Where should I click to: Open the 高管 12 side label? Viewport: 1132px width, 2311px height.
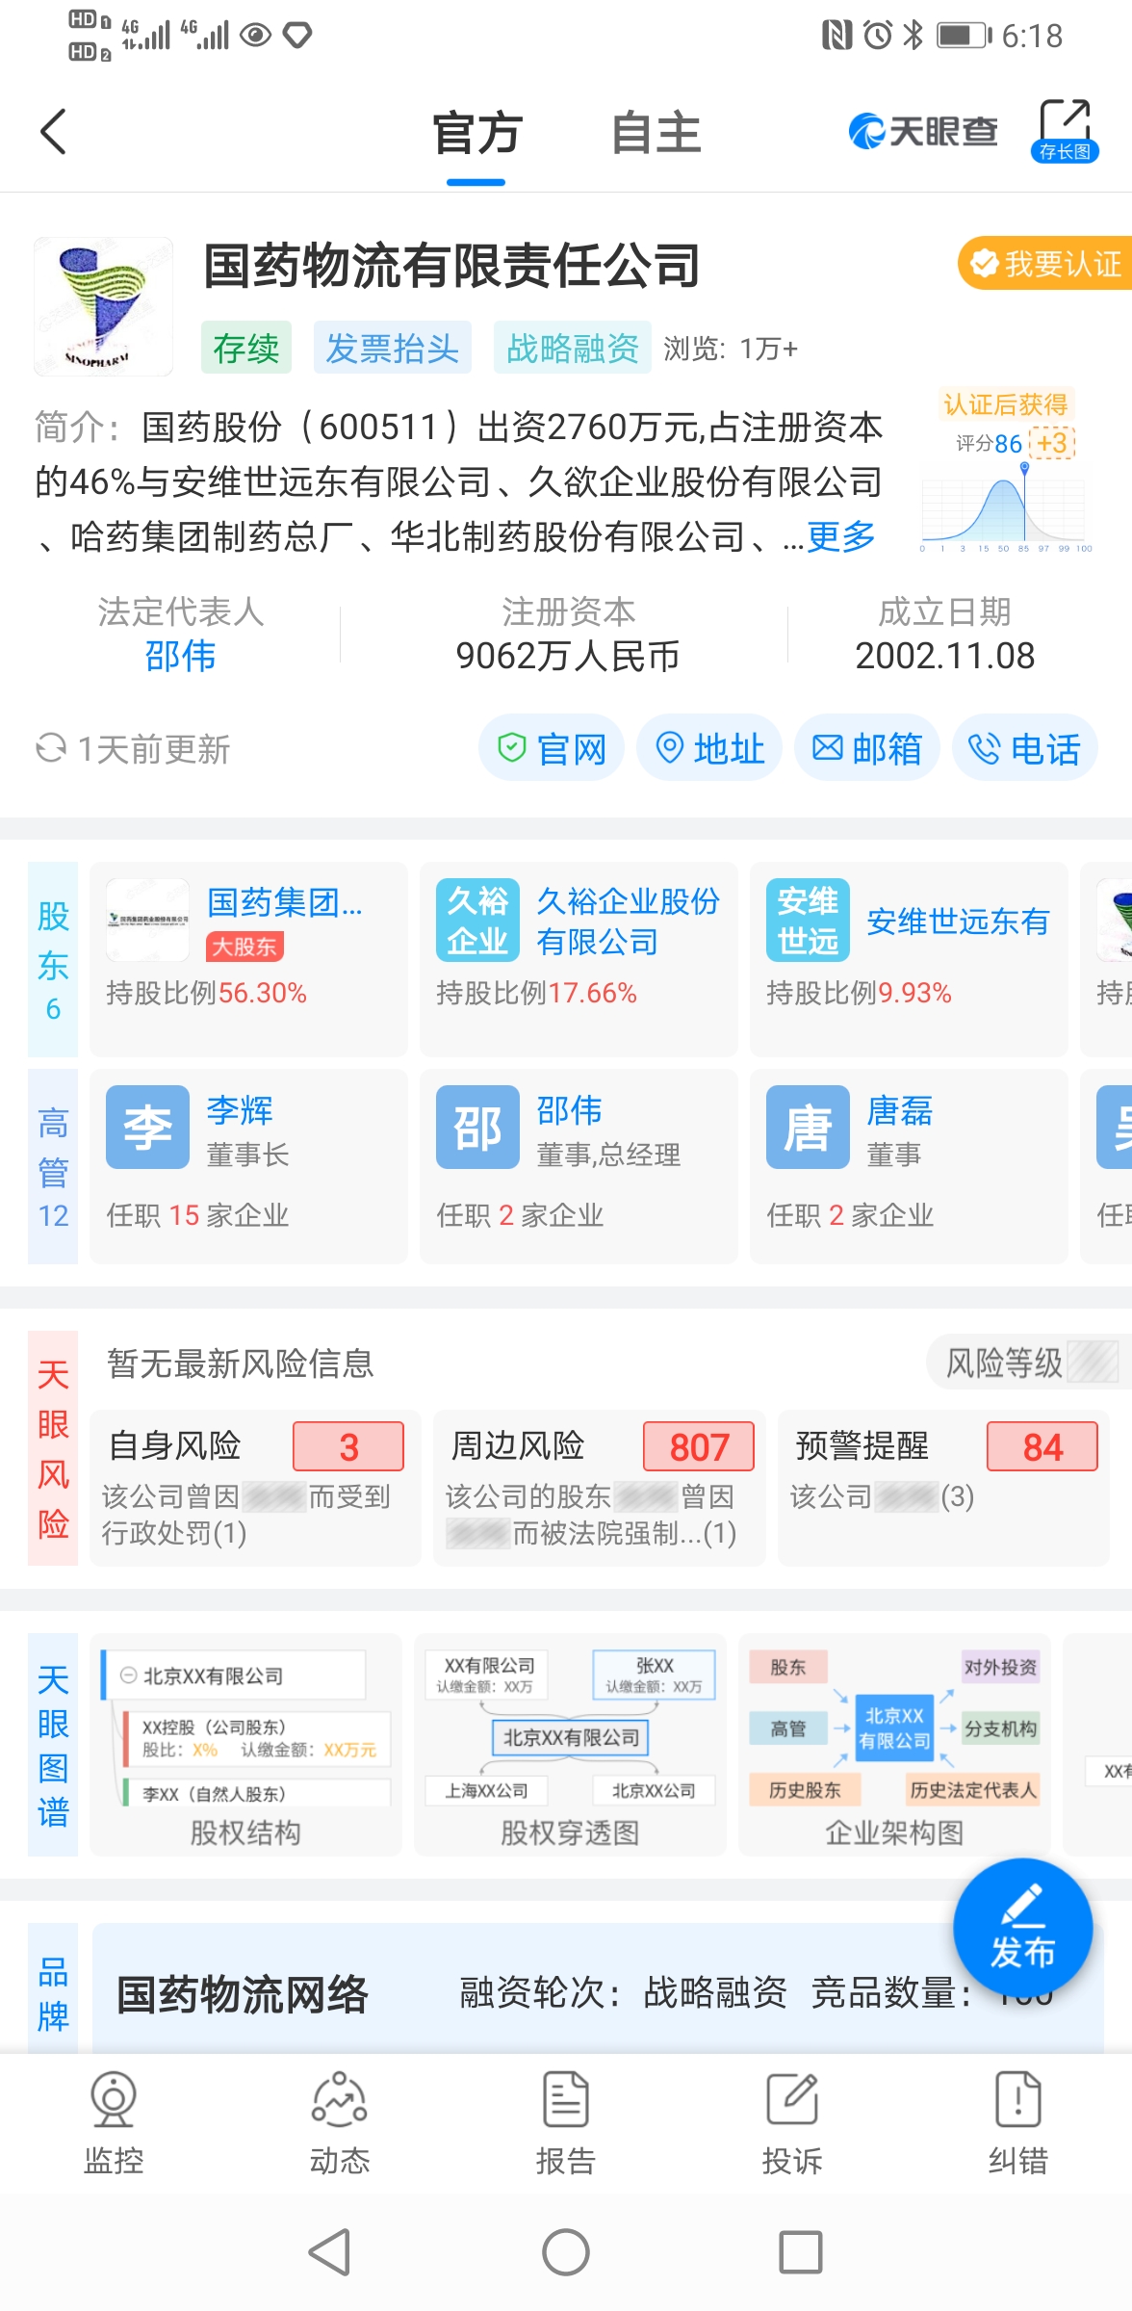[x=53, y=1166]
